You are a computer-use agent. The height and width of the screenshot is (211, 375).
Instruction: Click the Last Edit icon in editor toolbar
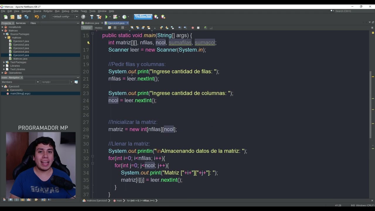[110, 28]
